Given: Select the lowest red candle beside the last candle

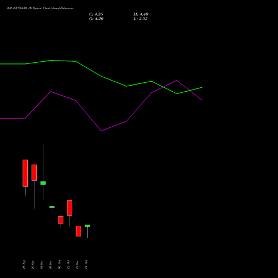Looking at the screenshot, I should [x=78, y=231].
